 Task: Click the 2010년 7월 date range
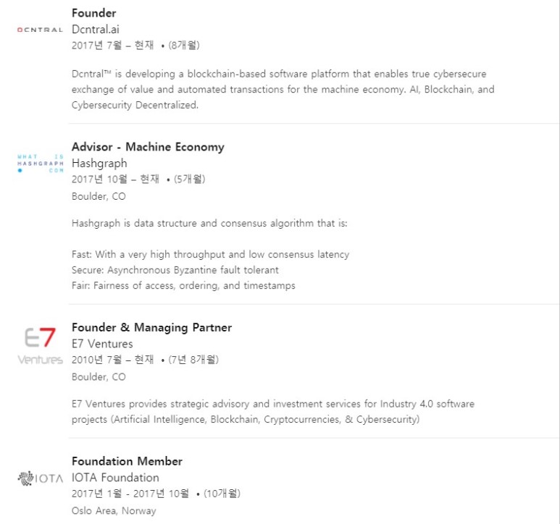point(112,360)
